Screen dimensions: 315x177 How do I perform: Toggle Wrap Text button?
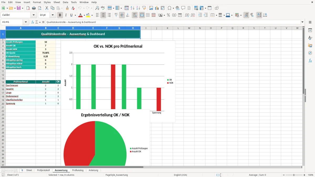[x=135, y=15]
